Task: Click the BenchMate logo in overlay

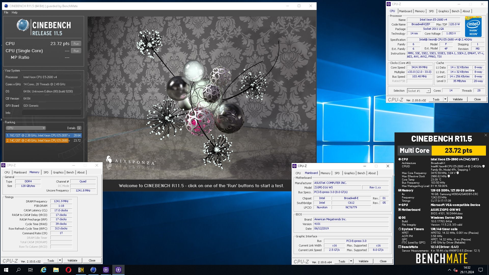Action: [x=442, y=259]
